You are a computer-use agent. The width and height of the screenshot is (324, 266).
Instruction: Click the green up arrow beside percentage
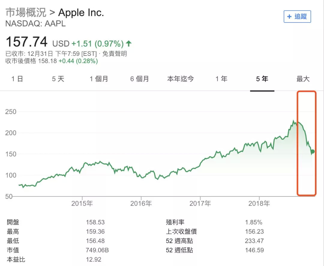tap(129, 44)
